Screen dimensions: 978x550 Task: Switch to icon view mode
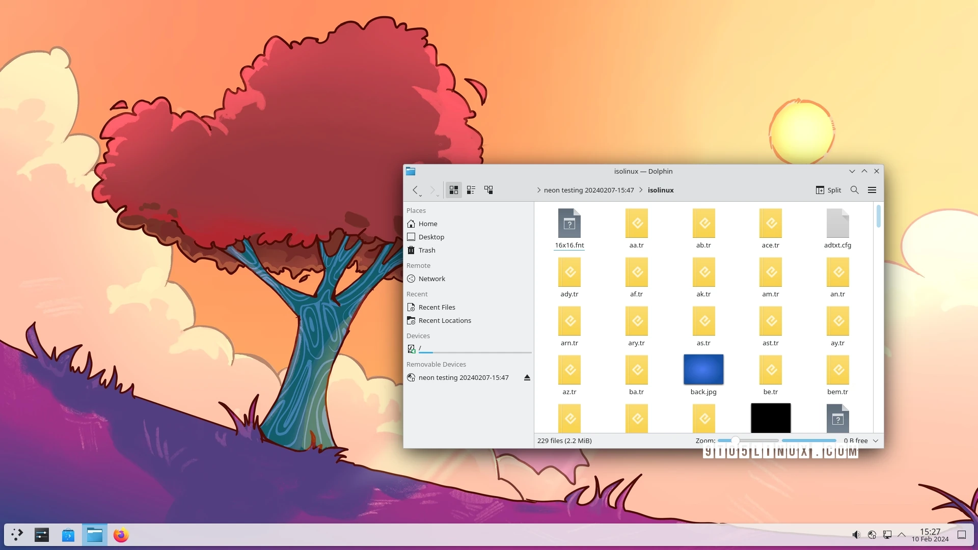(453, 189)
